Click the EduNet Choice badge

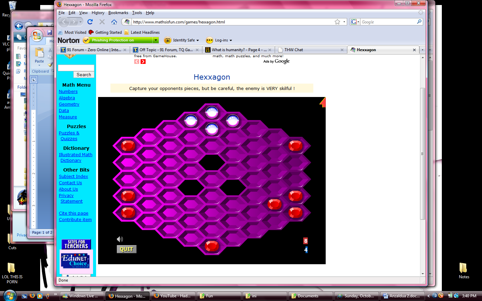tap(76, 261)
